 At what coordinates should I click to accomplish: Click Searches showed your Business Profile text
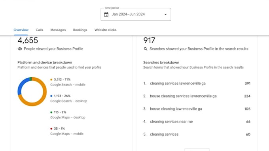(x=199, y=49)
